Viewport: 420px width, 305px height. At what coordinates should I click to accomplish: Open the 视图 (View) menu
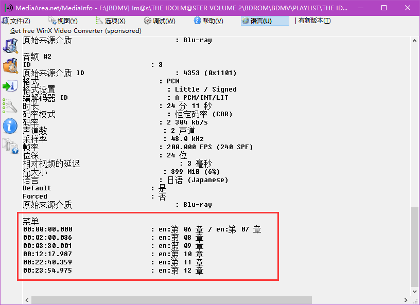[x=63, y=21]
